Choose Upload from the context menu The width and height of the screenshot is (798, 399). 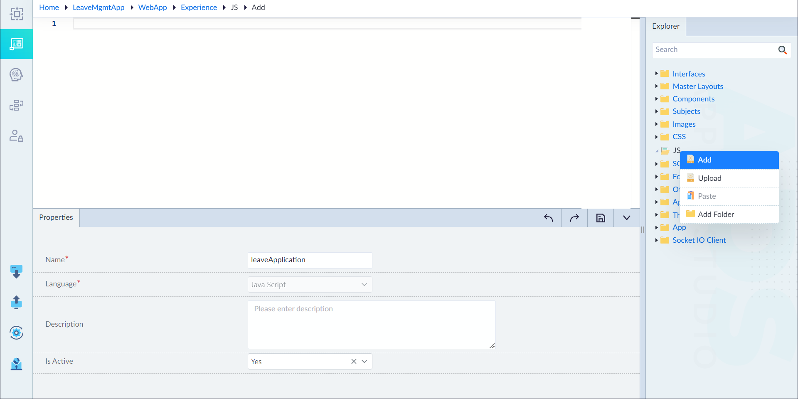point(729,178)
